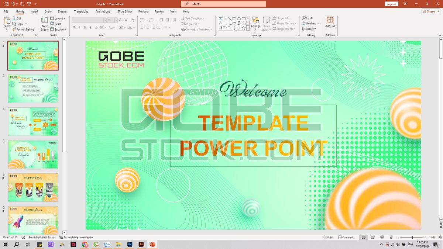Toggle Underline formatting
Image resolution: width=443 pixels, height=249 pixels.
[85, 27]
